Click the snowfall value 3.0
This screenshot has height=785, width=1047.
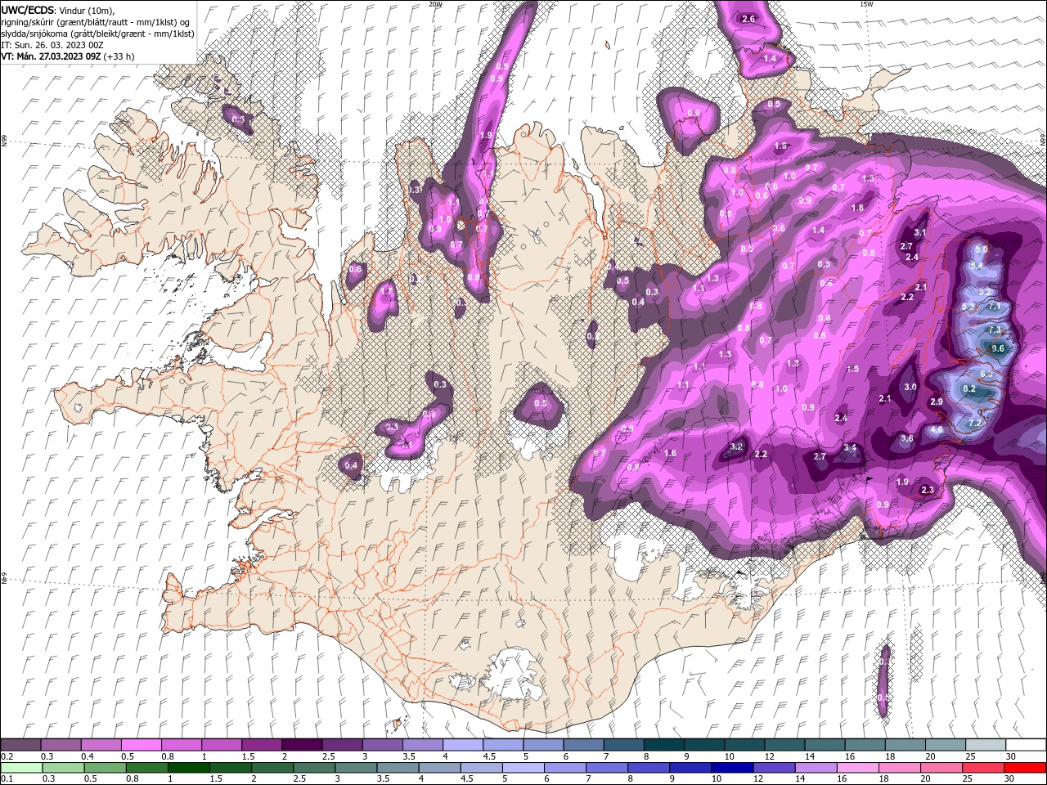click(910, 388)
